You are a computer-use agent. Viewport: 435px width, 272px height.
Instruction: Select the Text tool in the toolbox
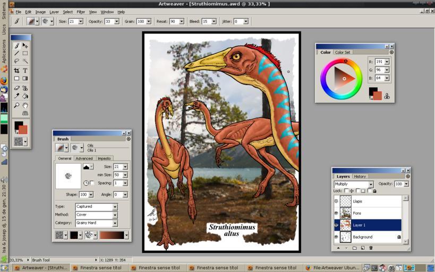point(25,70)
